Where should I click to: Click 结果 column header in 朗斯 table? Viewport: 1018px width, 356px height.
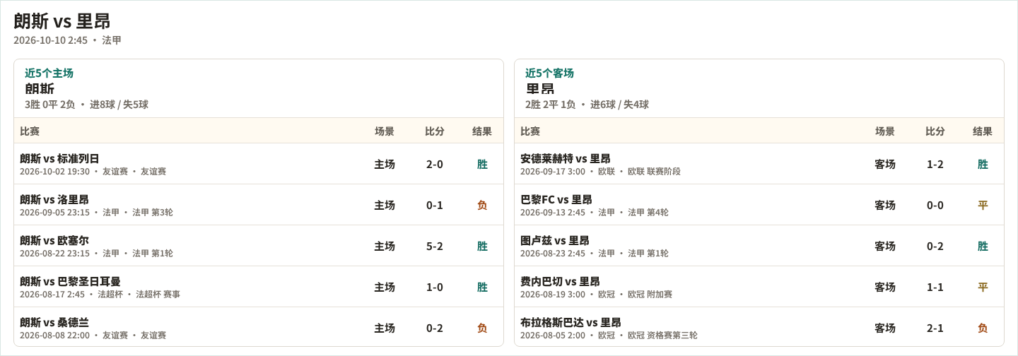[482, 131]
